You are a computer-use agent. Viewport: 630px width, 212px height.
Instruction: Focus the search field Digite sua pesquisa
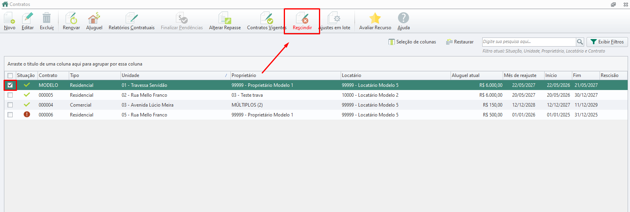tap(529, 42)
